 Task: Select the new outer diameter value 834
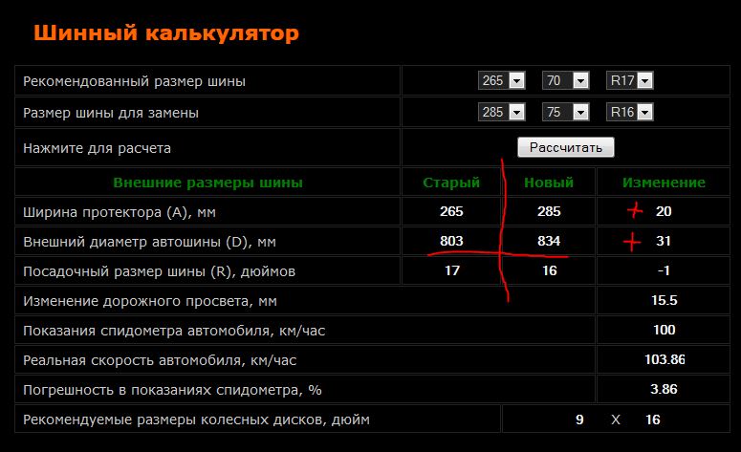[x=549, y=241]
